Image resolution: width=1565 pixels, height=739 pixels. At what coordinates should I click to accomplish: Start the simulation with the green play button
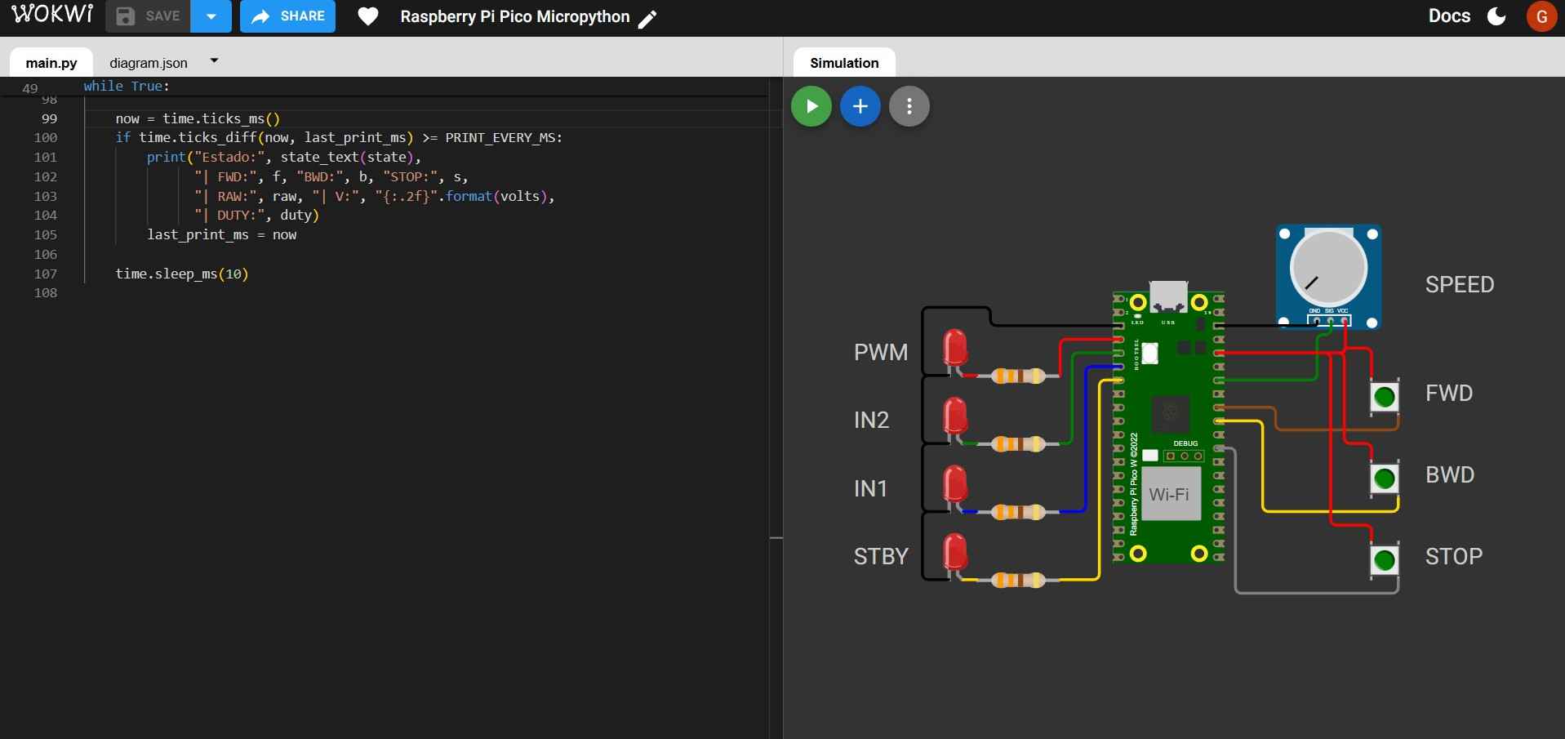(x=811, y=106)
